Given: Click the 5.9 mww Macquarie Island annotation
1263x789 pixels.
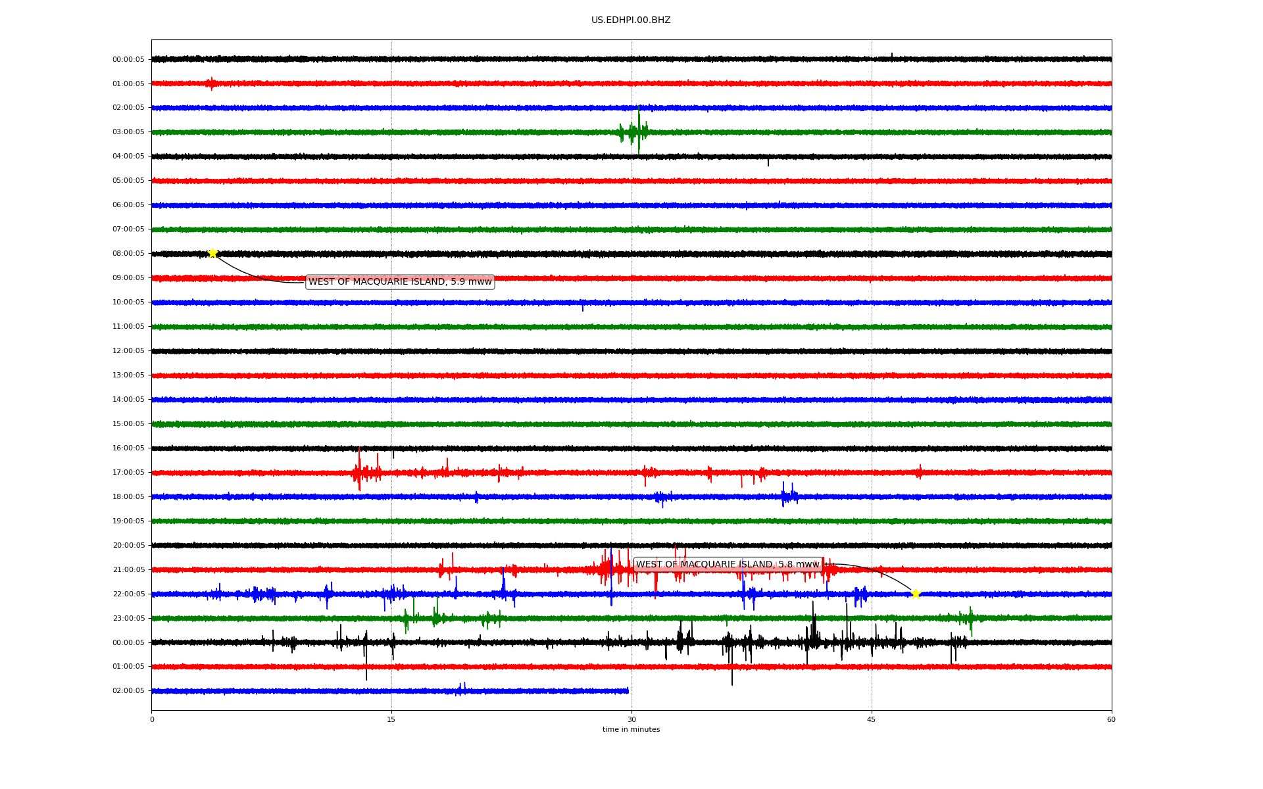Looking at the screenshot, I should point(400,282).
